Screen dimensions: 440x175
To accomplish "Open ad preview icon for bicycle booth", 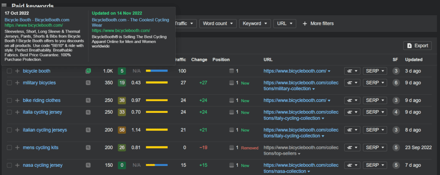I will [x=88, y=71].
